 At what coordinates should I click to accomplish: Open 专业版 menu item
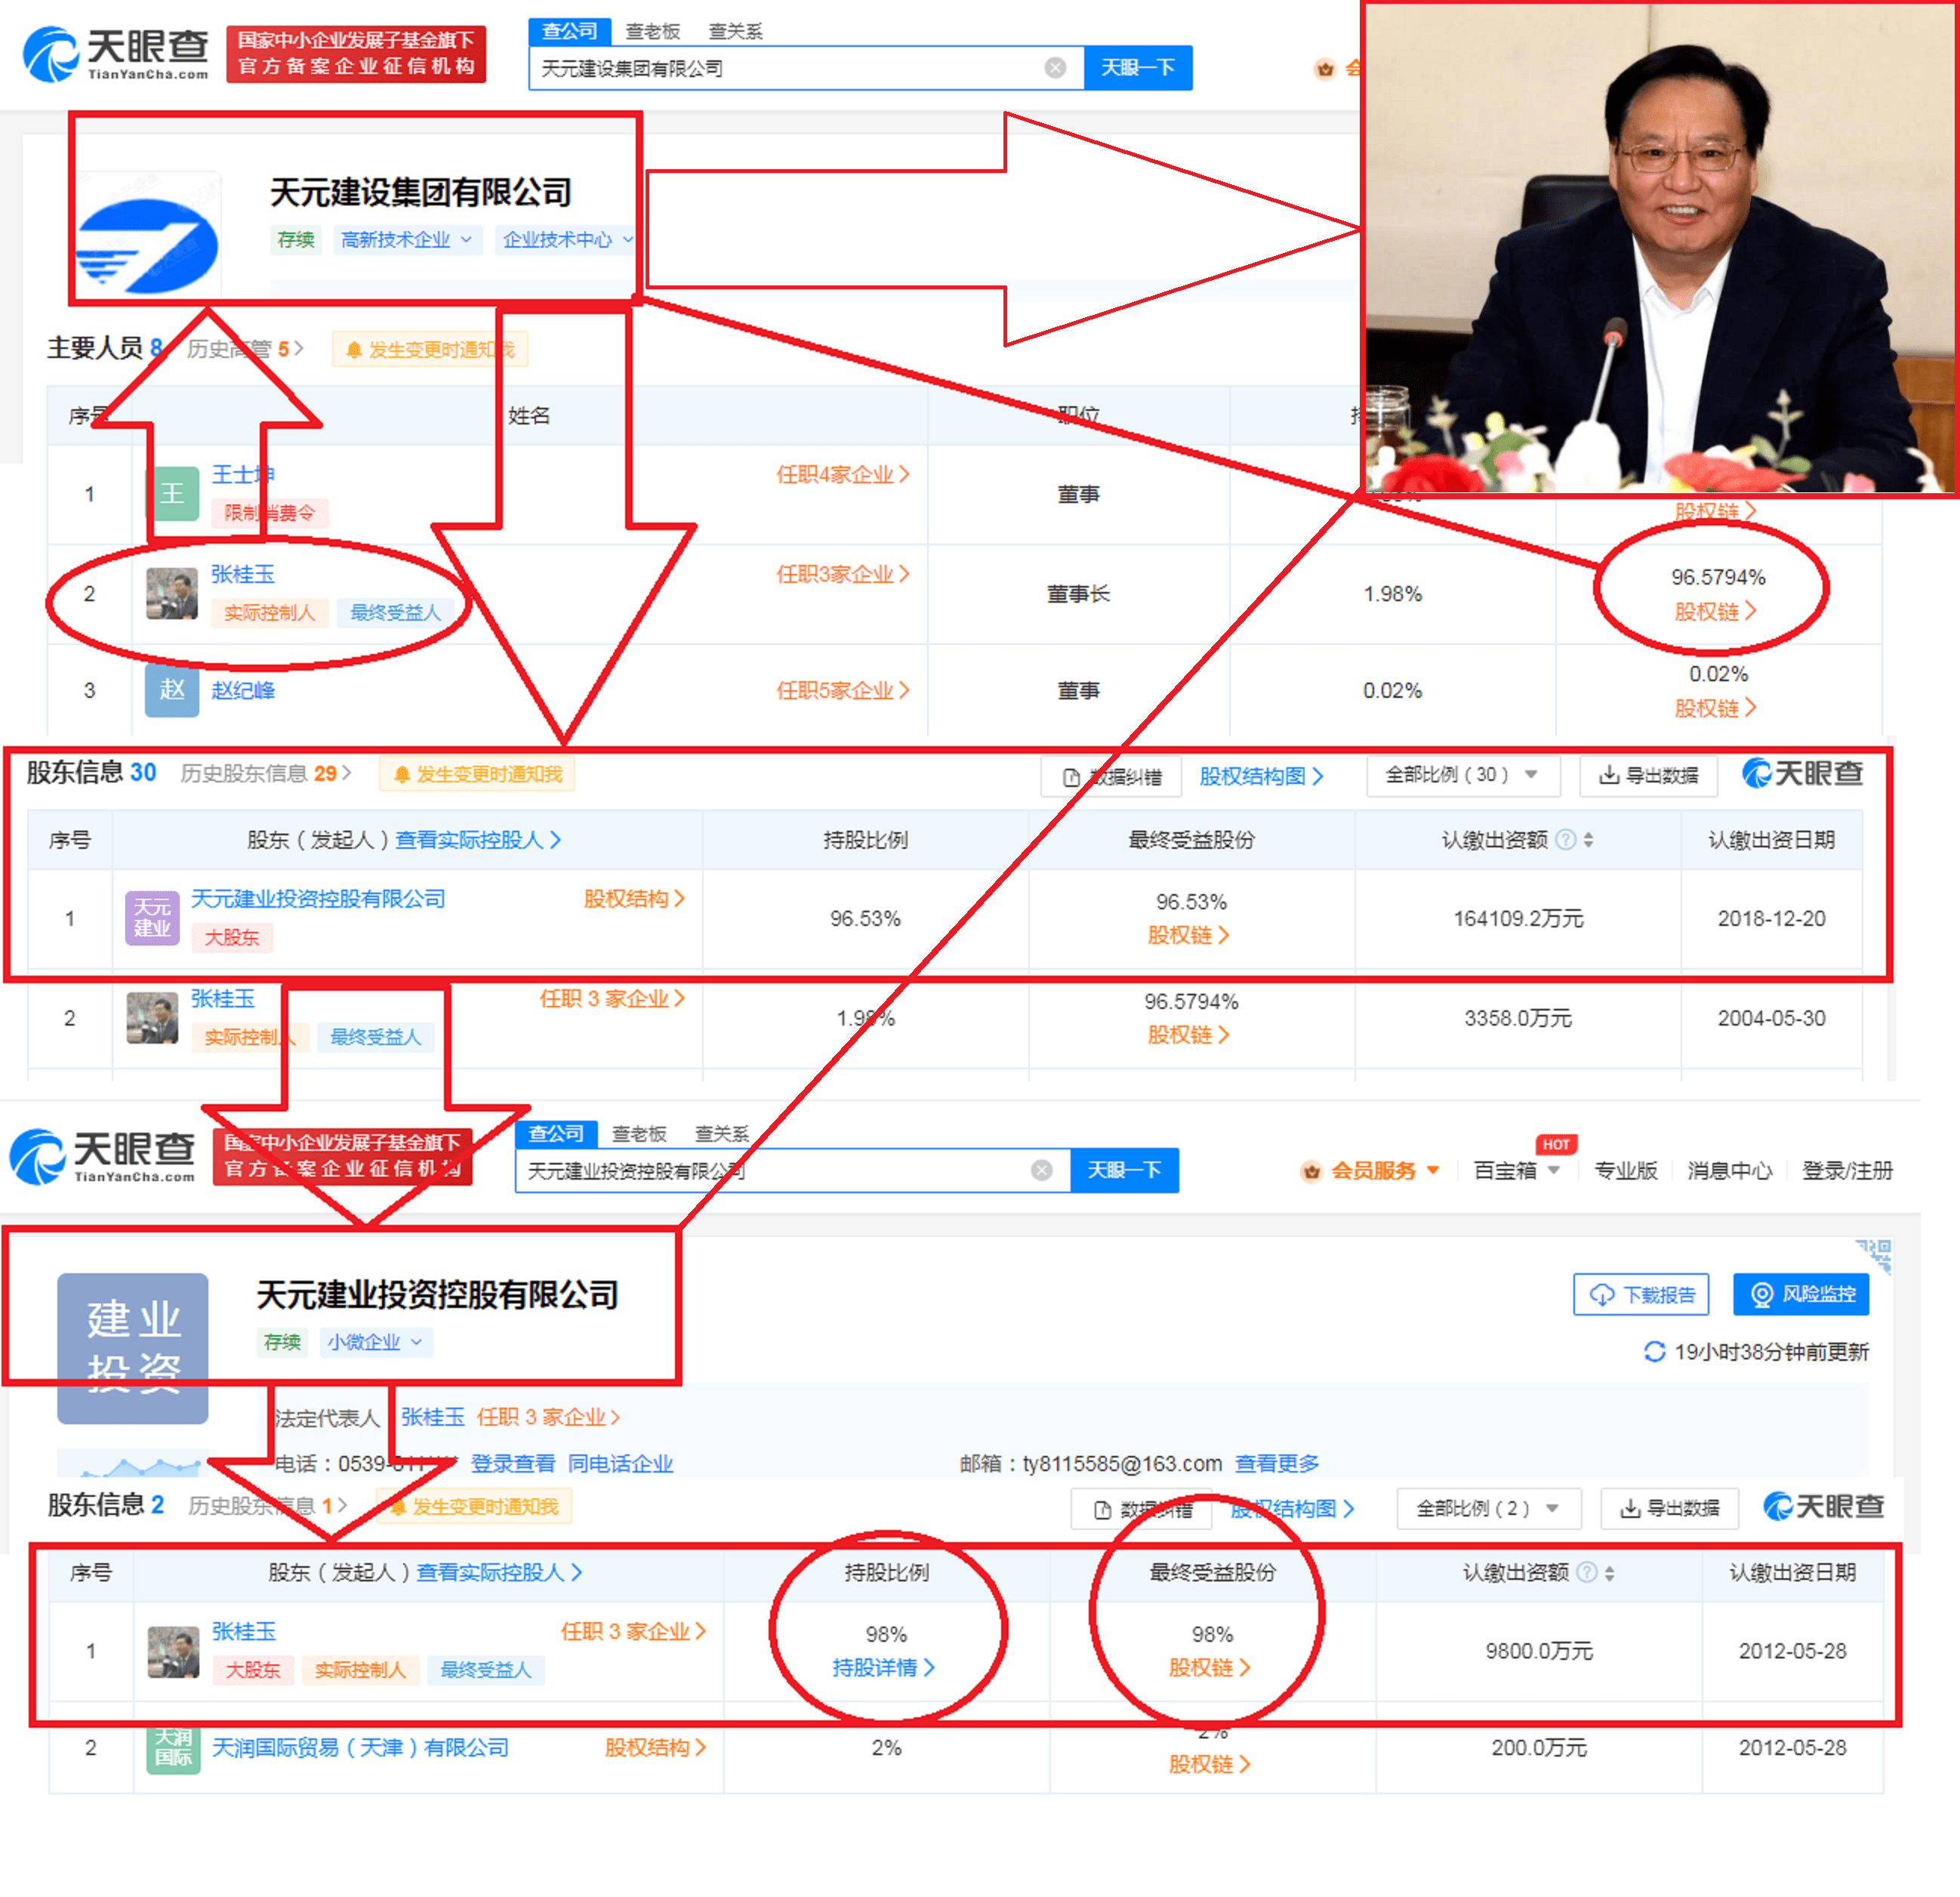pyautogui.click(x=1625, y=1170)
